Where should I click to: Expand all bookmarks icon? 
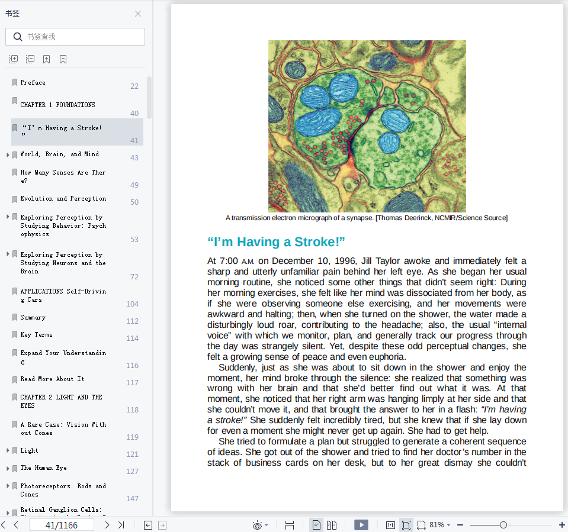[14, 59]
